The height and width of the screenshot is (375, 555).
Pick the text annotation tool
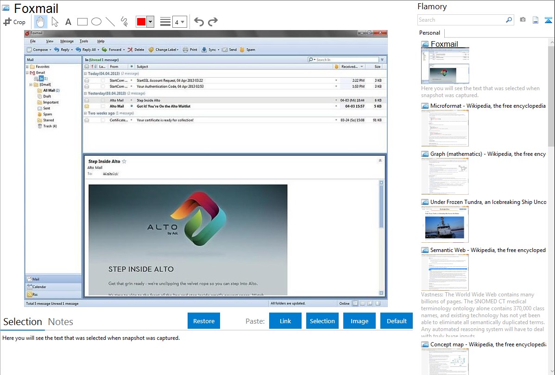(68, 22)
